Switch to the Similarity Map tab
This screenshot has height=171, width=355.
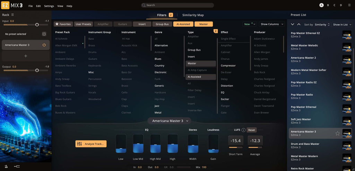[193, 15]
